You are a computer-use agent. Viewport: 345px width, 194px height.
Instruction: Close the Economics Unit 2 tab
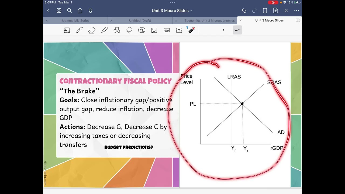176,20
